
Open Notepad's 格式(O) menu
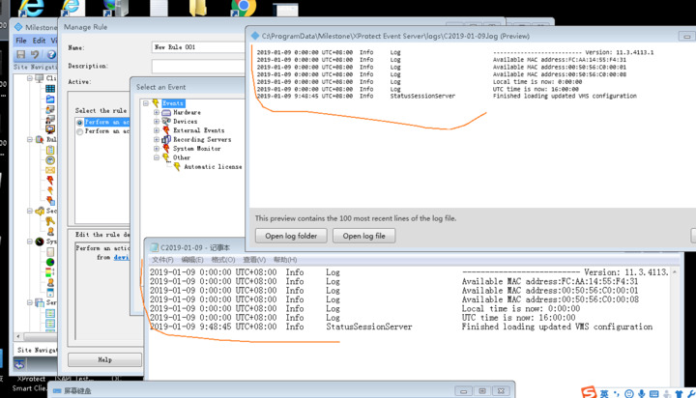[222, 260]
